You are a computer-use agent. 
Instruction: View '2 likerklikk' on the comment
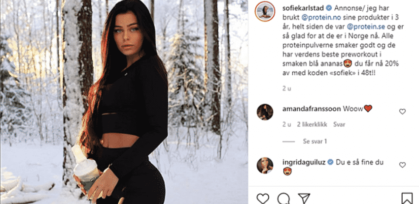point(312,124)
